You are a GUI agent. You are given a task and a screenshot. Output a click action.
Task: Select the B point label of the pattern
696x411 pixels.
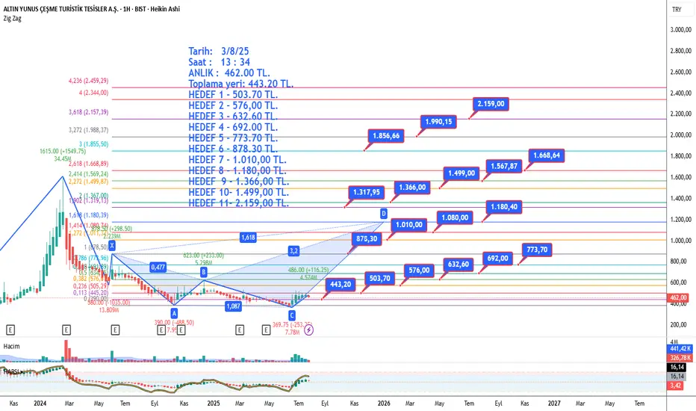(204, 272)
